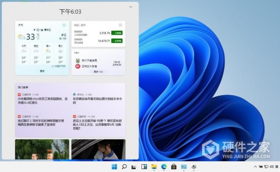Click the 周日 forecast column label
Screen dimensions: 280x172
pos(36,46)
